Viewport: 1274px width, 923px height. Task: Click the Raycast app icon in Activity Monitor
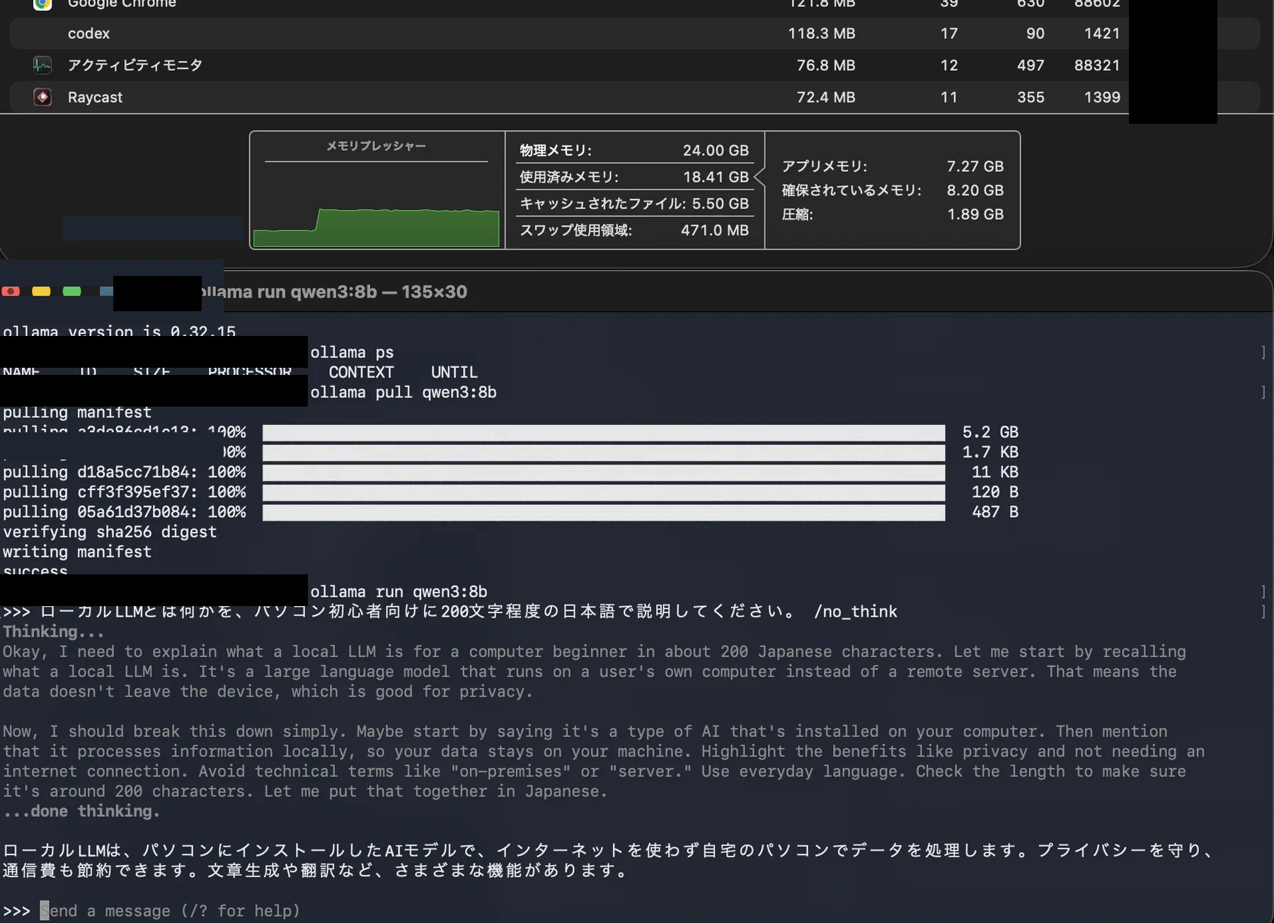coord(42,97)
